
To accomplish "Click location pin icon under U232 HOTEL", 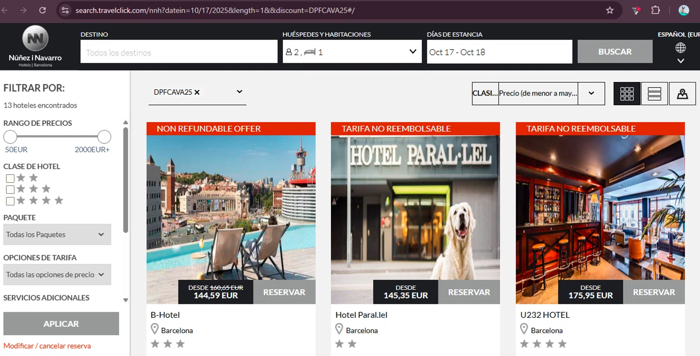I will click(x=525, y=329).
